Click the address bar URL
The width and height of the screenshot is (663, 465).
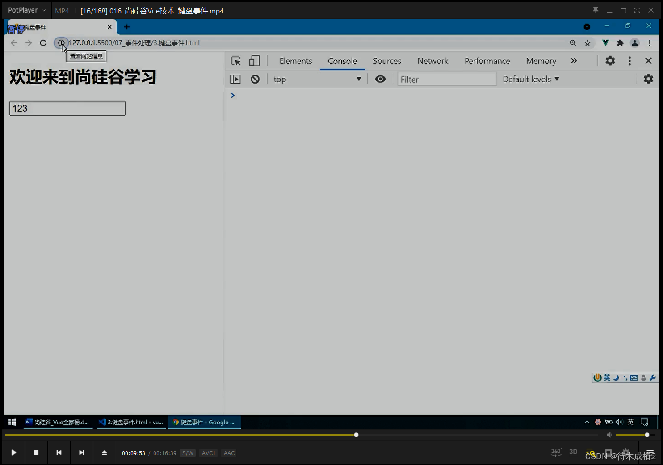[134, 43]
